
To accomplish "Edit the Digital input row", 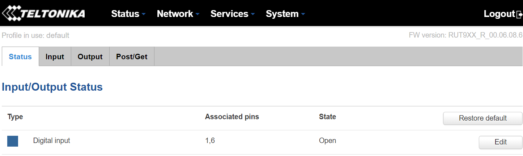I will [x=501, y=142].
